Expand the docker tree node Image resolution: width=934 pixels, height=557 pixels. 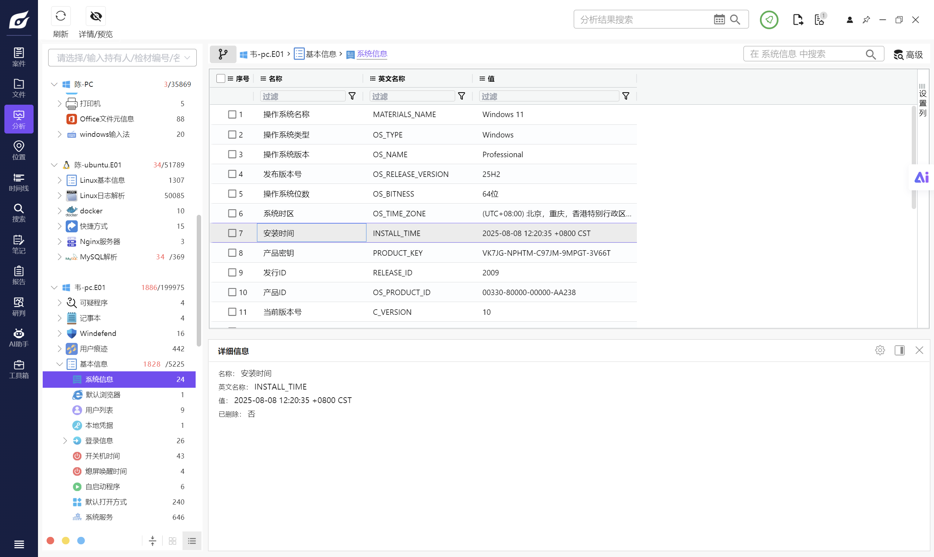click(59, 211)
